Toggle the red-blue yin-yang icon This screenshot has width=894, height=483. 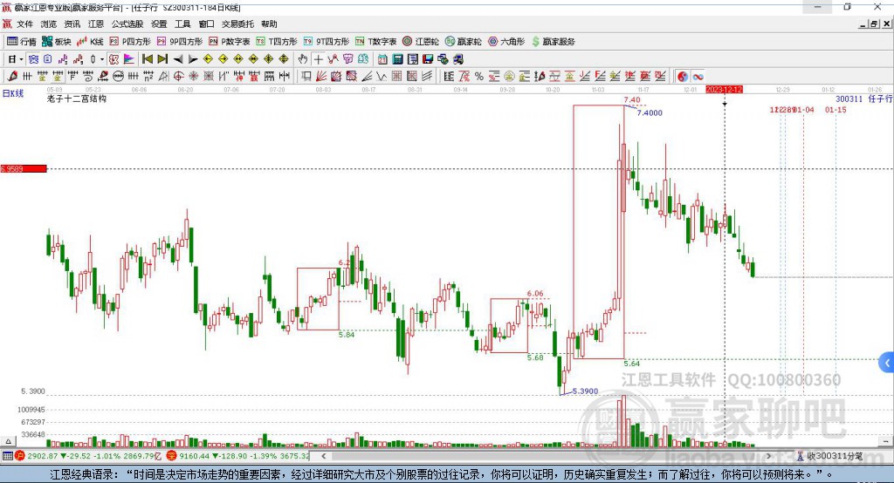pyautogui.click(x=683, y=77)
